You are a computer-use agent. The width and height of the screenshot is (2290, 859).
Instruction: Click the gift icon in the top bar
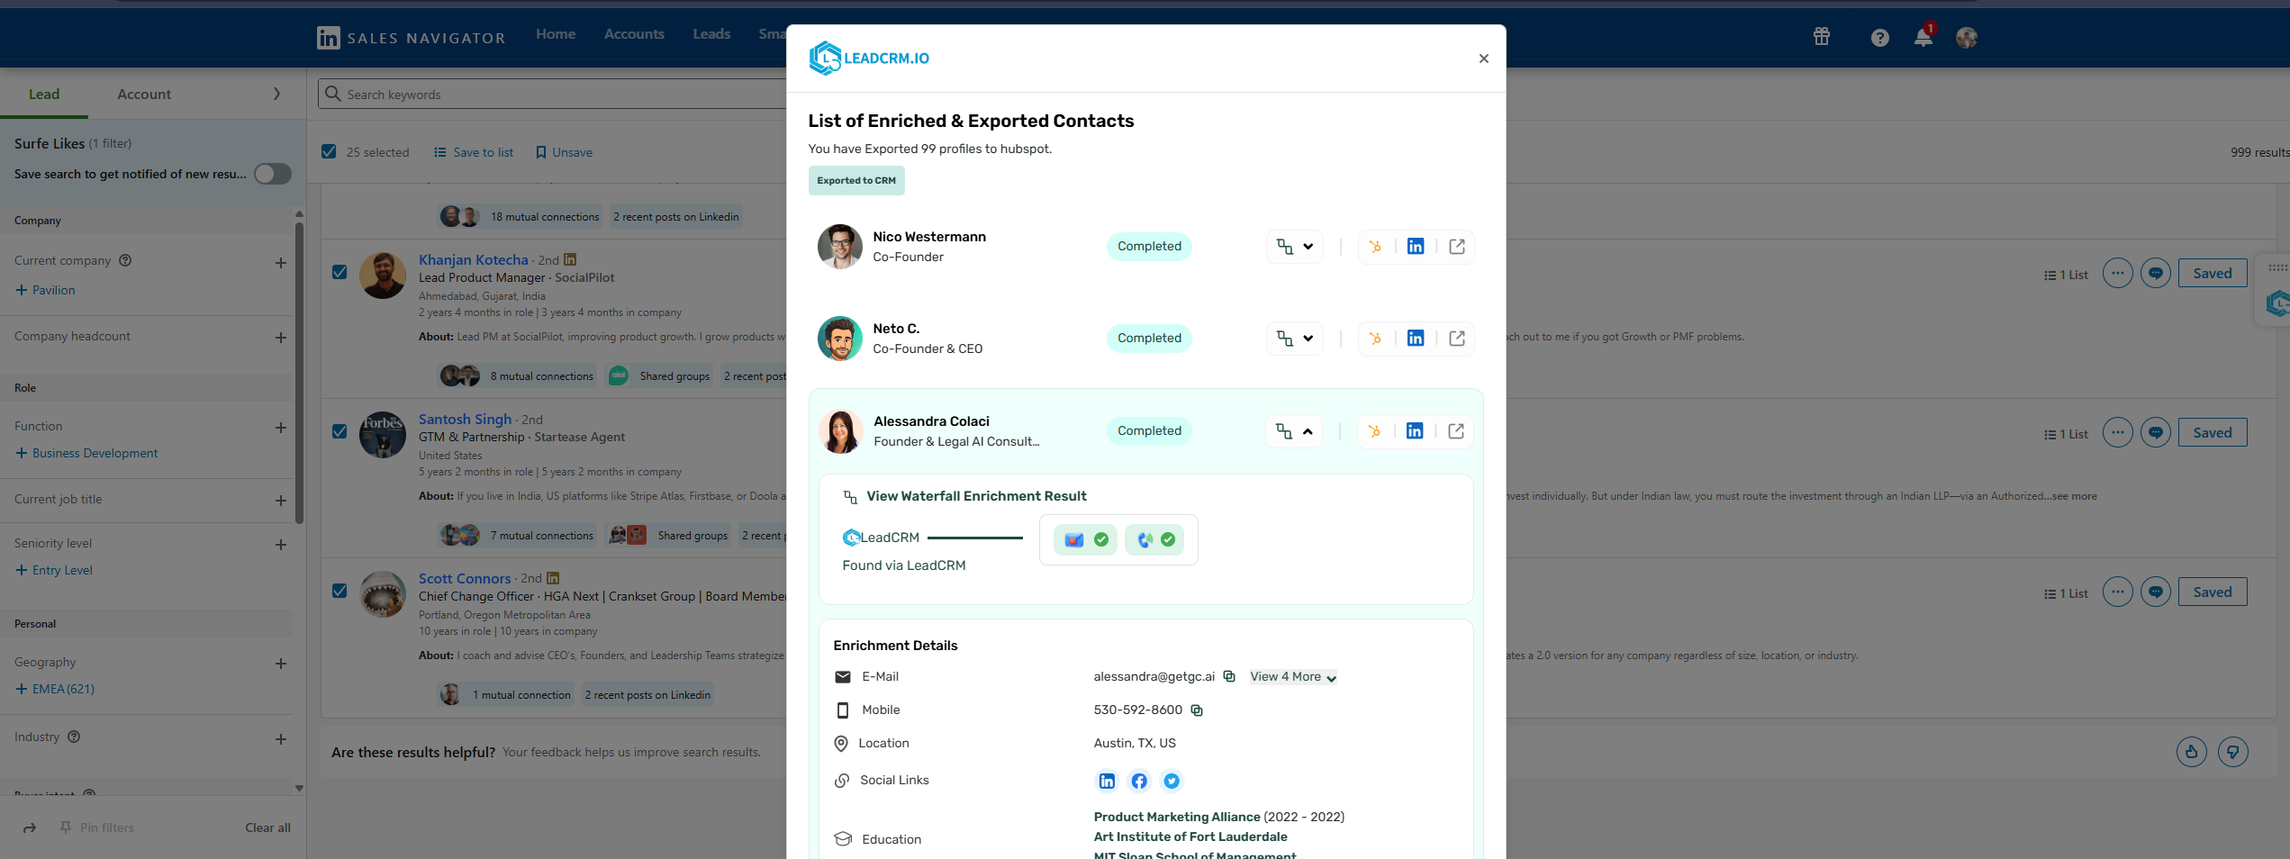pyautogui.click(x=1822, y=37)
